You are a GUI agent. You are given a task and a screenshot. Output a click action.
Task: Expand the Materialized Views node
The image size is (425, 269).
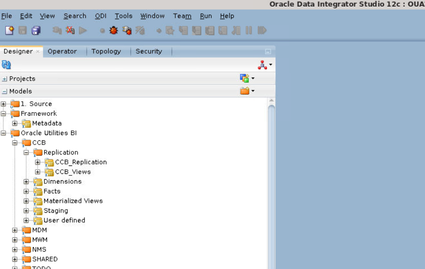click(26, 201)
